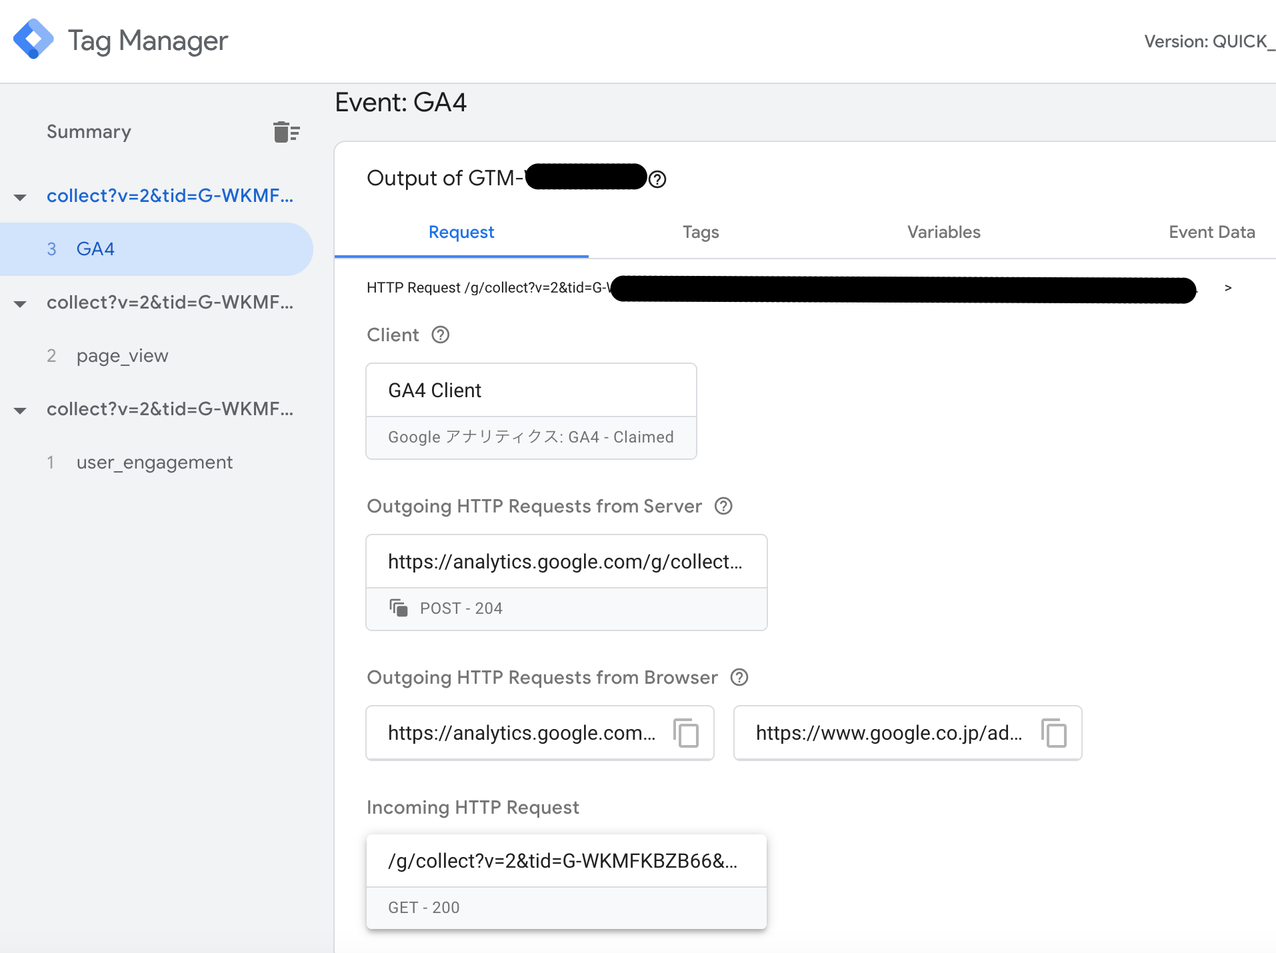
Task: Click the Event: GA4 heading
Action: [401, 103]
